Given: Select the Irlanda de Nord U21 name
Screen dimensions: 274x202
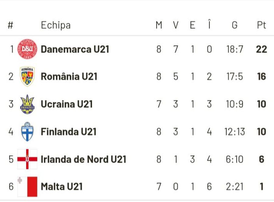Looking at the screenshot, I should click(83, 159).
